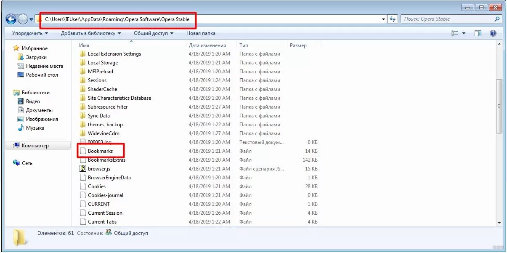Image resolution: width=507 pixels, height=253 pixels.
Task: Select Рабочий стол in navigation pane
Action: coord(42,75)
